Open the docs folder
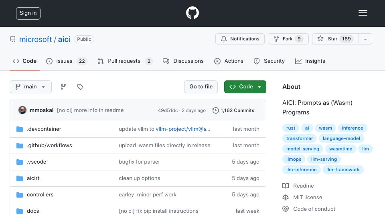 tap(33, 211)
